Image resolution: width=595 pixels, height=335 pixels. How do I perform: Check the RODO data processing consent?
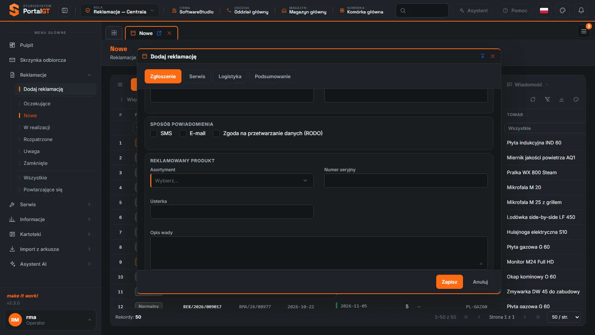click(216, 133)
